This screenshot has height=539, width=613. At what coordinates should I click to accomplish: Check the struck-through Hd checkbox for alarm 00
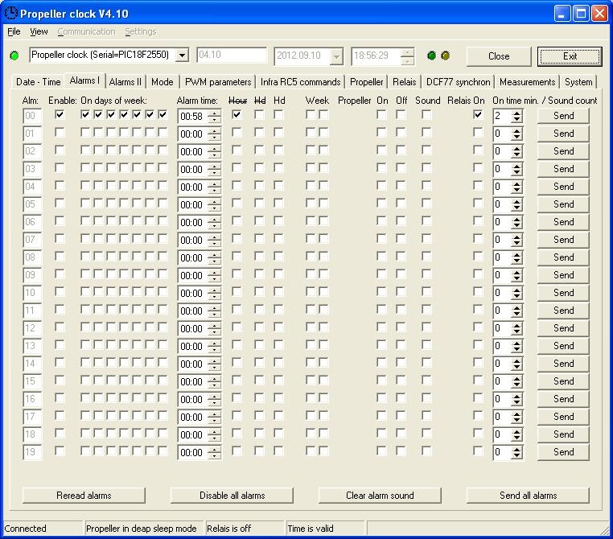coord(259,114)
